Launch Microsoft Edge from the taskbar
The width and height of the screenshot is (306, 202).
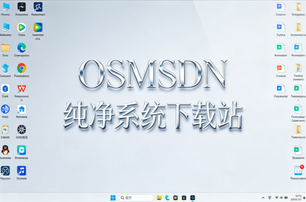(167, 198)
